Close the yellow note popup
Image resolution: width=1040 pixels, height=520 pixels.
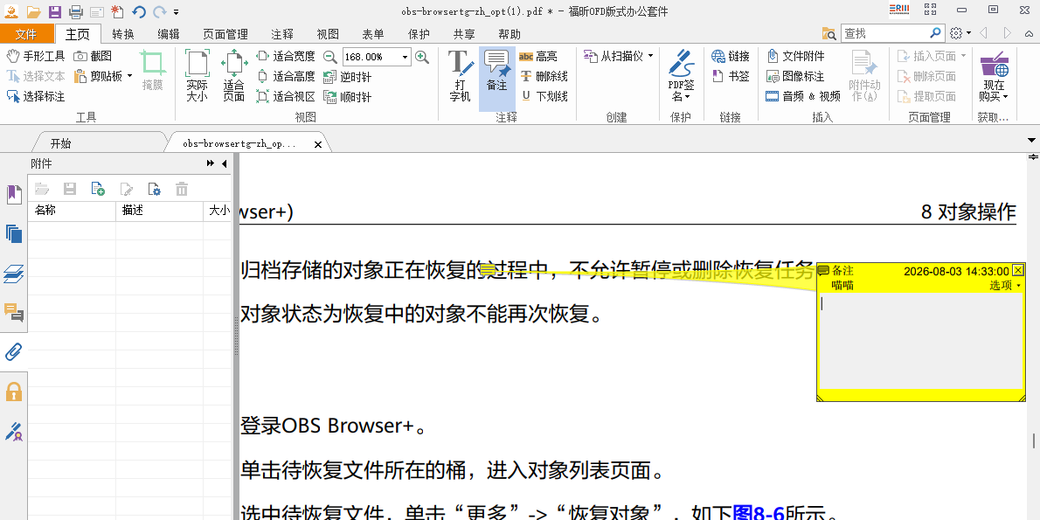coord(1019,270)
